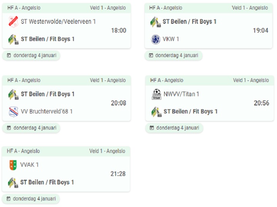Click the VKW 1 club crest

[x=156, y=39]
